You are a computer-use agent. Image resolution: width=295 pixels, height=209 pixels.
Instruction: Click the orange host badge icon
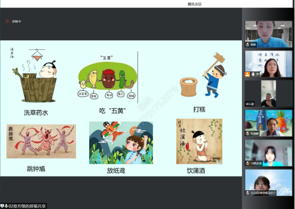point(247,74)
